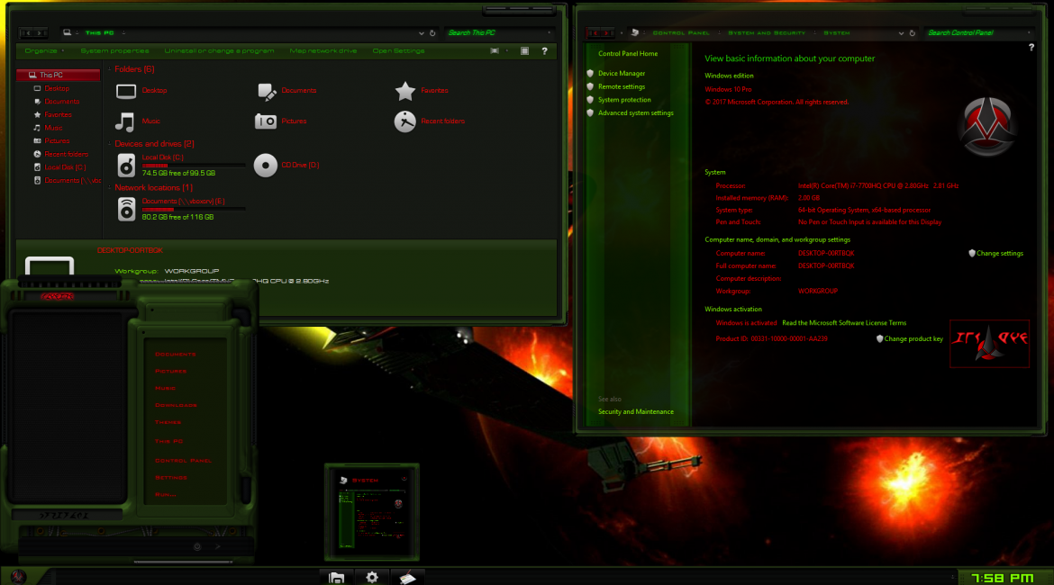
Task: Click the network drive (E:) capacity bar
Action: point(194,209)
